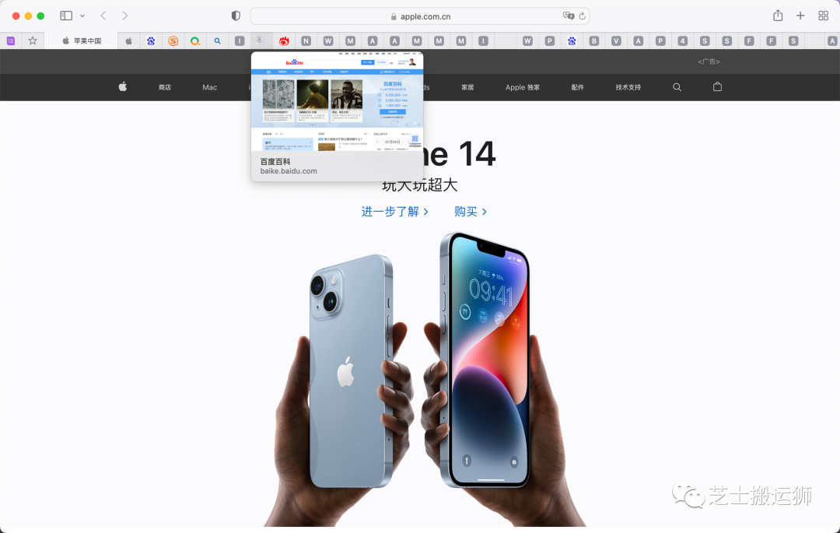
Task: Open the 家居 navigation item
Action: pos(467,87)
